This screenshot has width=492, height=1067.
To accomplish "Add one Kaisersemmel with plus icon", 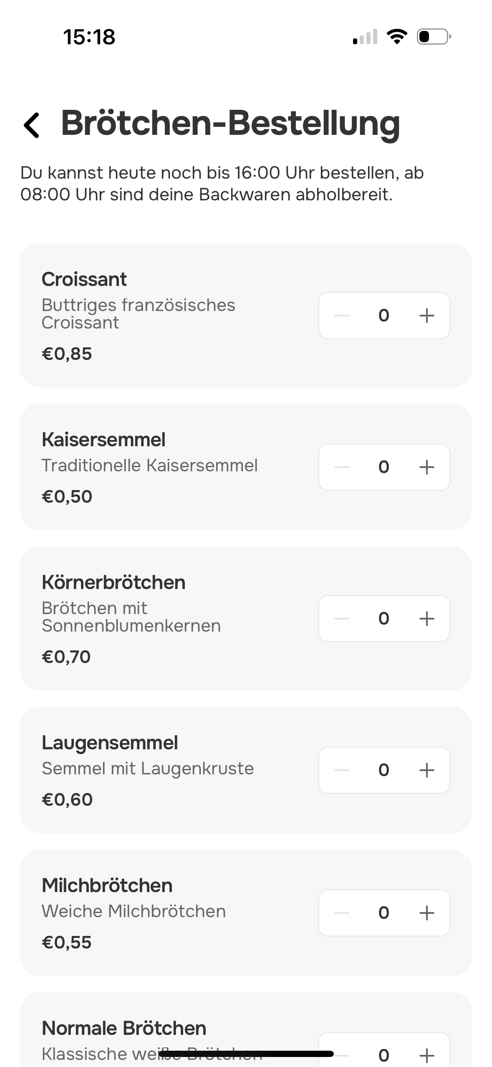I will [x=426, y=467].
